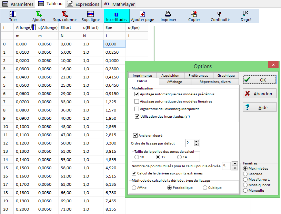Choose the Affine smoothing type
This screenshot has height=214, width=281.
pyautogui.click(x=134, y=188)
